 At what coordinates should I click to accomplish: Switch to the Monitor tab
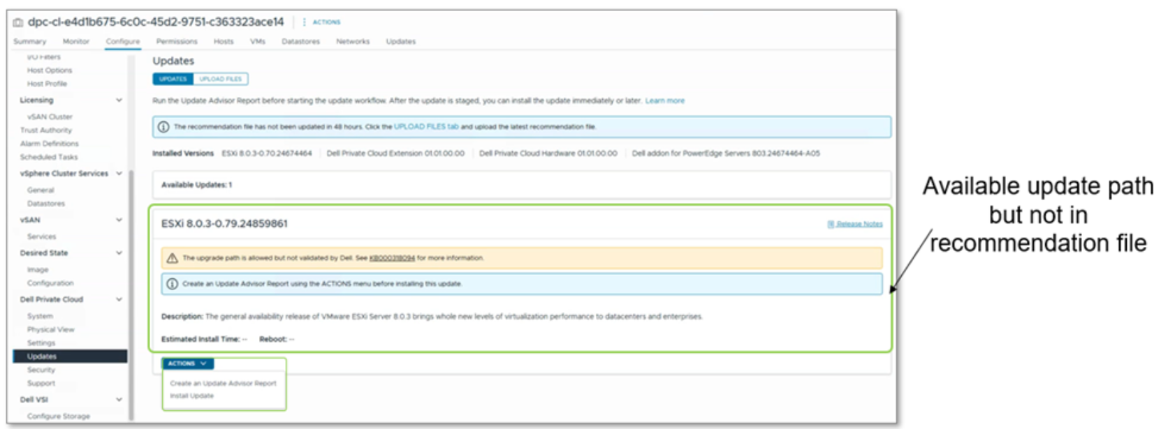(x=76, y=42)
